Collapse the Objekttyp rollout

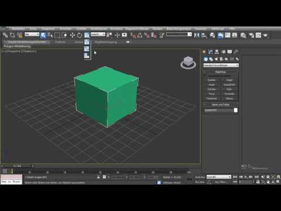coord(221,72)
